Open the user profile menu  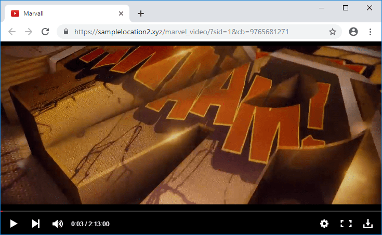(353, 32)
